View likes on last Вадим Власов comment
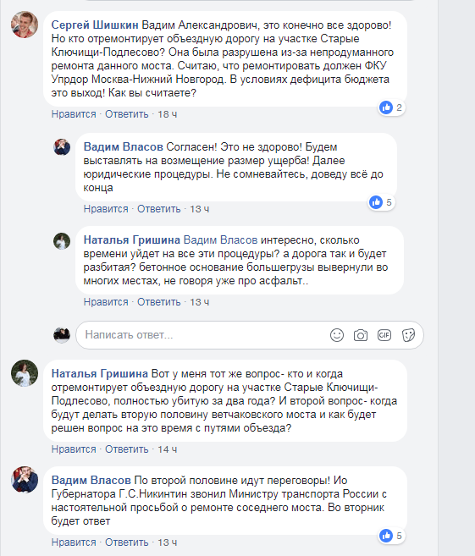This screenshot has height=556, width=475. [392, 536]
